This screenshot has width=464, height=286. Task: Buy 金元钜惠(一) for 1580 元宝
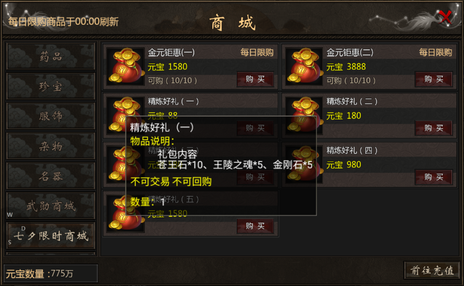coord(255,79)
